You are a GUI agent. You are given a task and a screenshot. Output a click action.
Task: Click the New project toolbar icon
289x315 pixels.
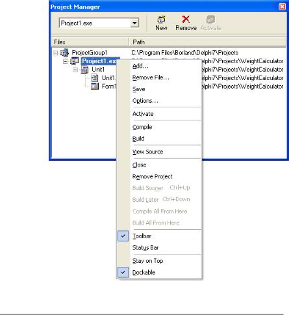coord(161,20)
